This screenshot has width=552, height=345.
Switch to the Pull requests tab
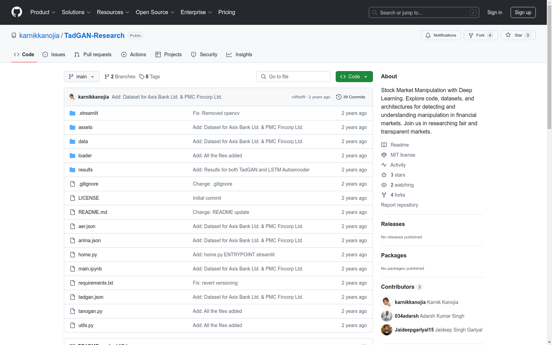pos(93,55)
